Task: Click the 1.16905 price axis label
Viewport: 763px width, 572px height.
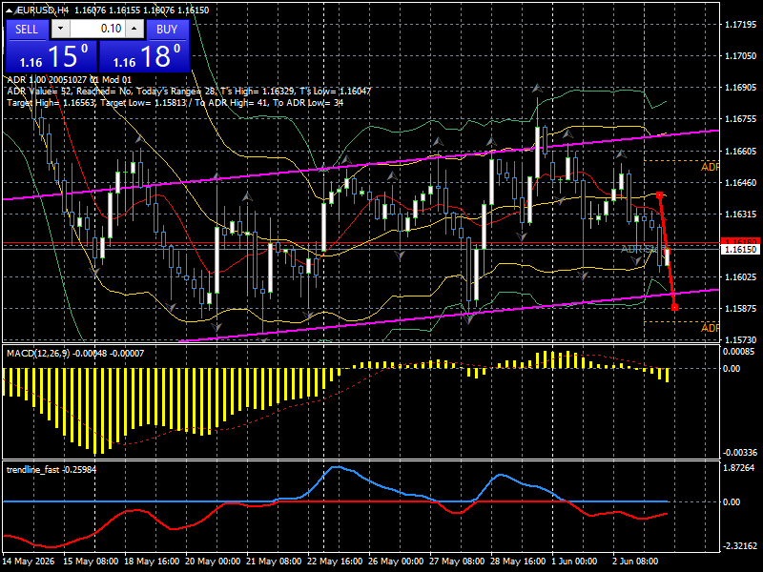Action: (740, 88)
